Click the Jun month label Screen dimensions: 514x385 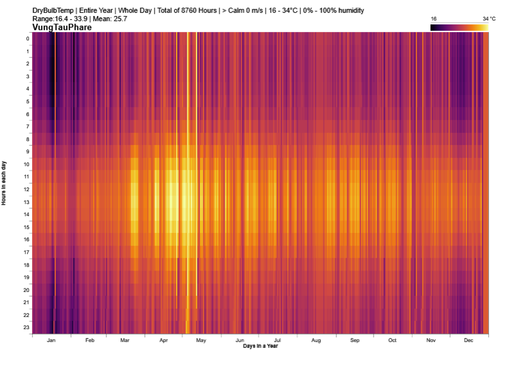[239, 340]
